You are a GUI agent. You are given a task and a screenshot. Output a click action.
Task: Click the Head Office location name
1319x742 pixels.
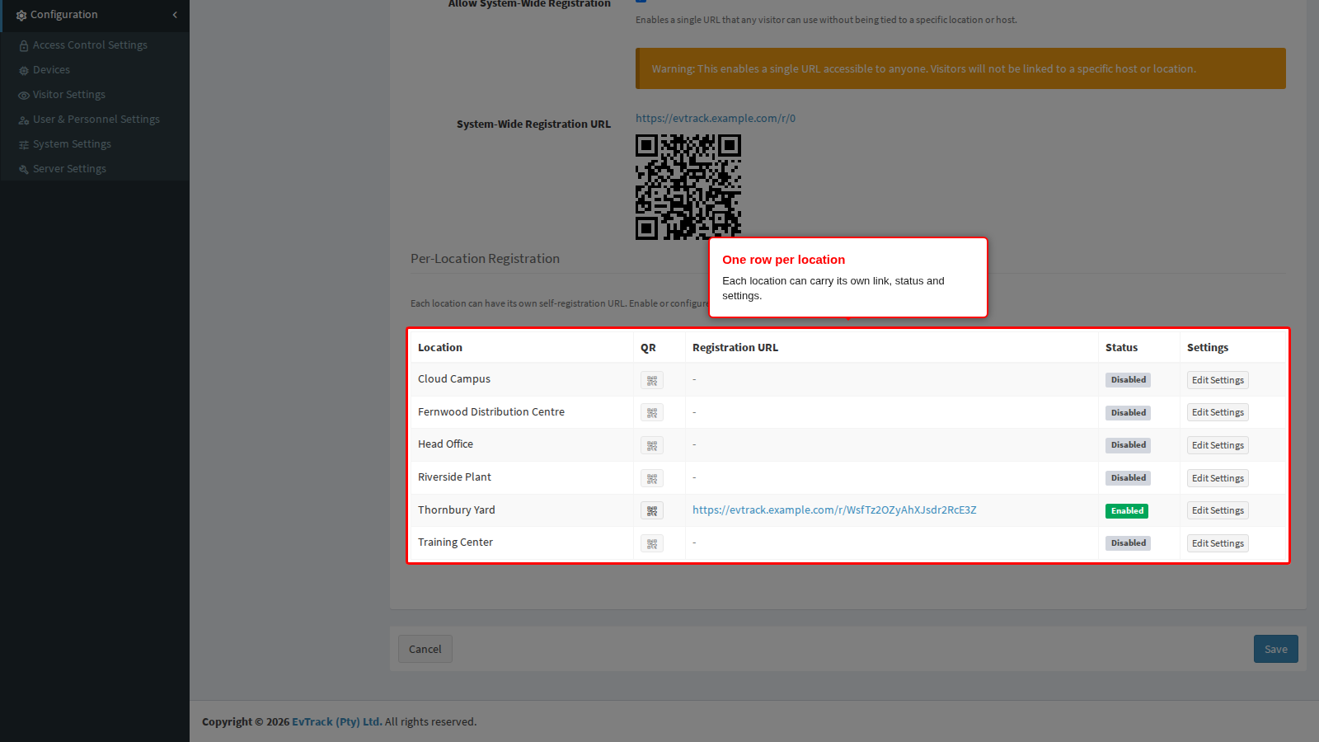(x=445, y=444)
